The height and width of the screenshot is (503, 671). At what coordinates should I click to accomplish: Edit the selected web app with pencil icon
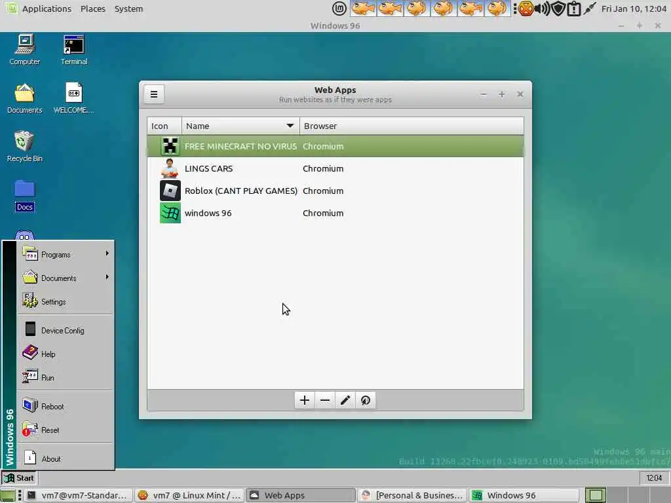tap(345, 400)
